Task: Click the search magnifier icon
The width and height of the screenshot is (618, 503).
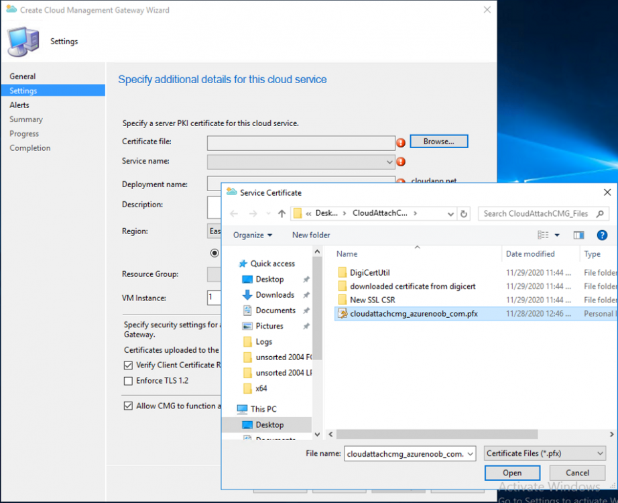Action: tap(600, 213)
